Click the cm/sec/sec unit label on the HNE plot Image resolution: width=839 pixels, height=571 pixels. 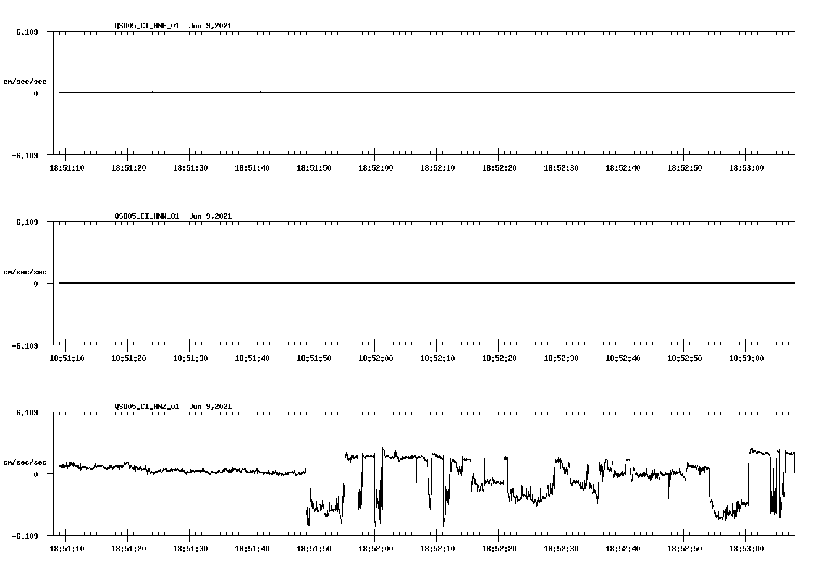(25, 82)
